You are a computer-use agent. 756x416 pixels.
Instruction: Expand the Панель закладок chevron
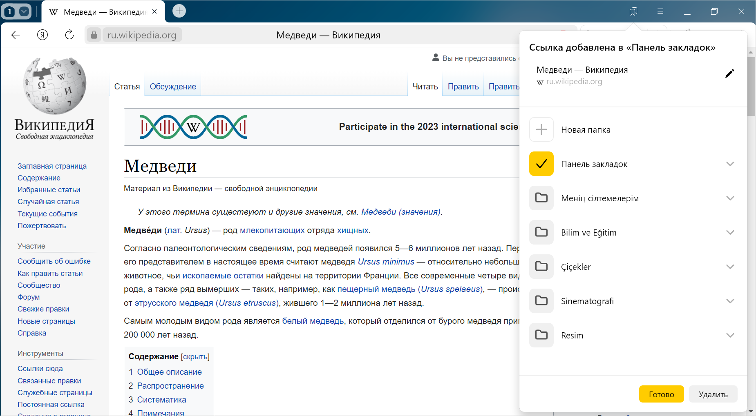point(730,164)
